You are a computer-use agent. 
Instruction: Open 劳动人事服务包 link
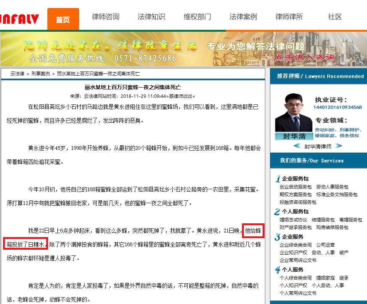coord(332,187)
